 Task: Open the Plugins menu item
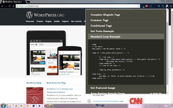48,21
